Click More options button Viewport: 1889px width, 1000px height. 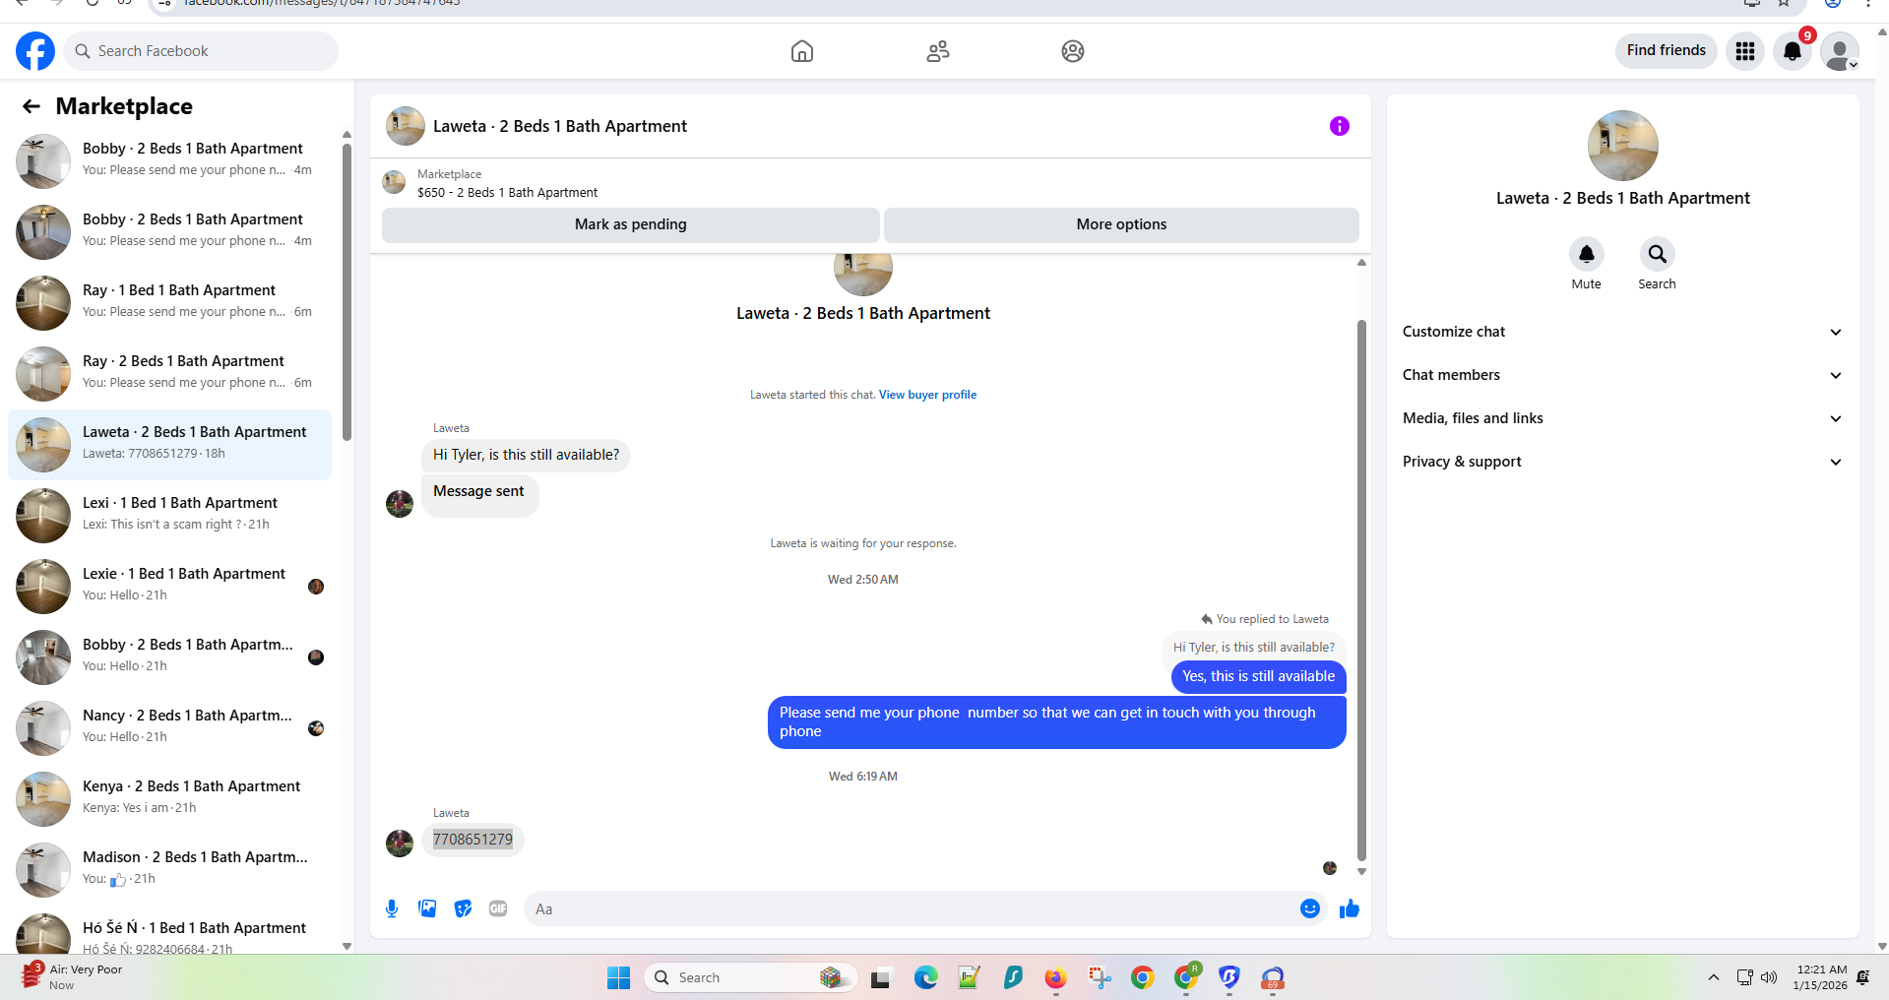[1121, 224]
